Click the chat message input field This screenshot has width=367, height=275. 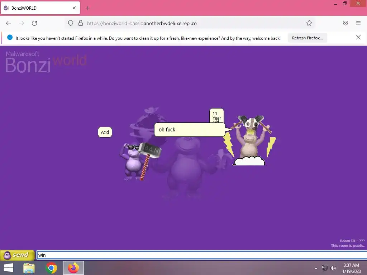[201, 255]
